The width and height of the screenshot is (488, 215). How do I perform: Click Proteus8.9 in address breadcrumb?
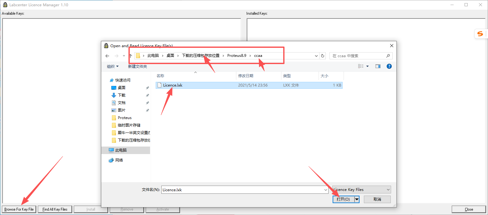pyautogui.click(x=237, y=56)
